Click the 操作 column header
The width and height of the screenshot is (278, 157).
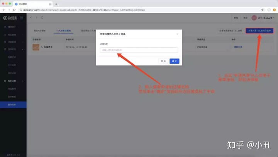(x=233, y=40)
